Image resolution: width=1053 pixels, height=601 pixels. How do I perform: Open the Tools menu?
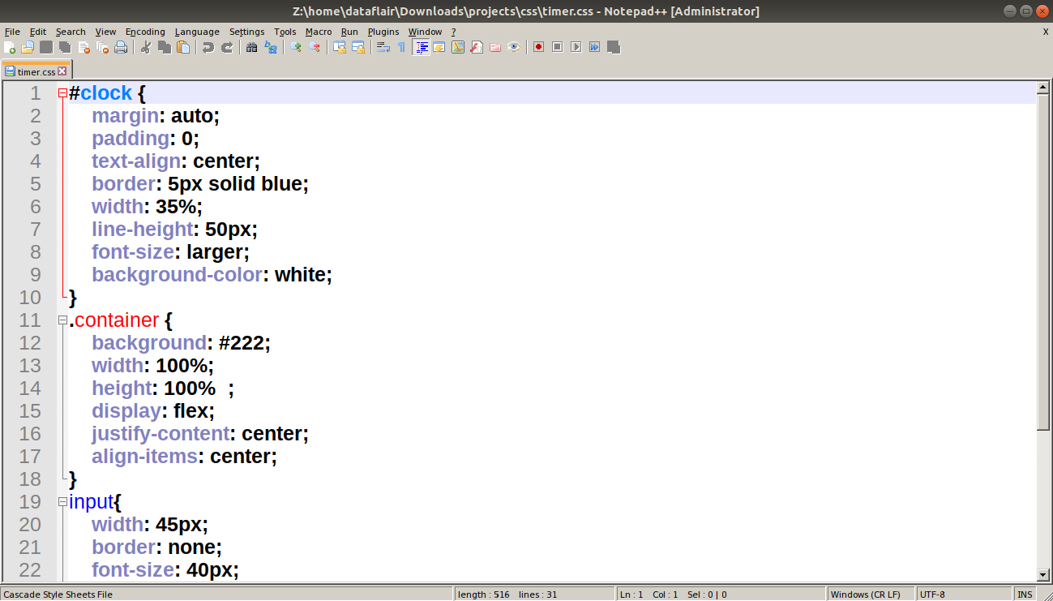[x=285, y=32]
